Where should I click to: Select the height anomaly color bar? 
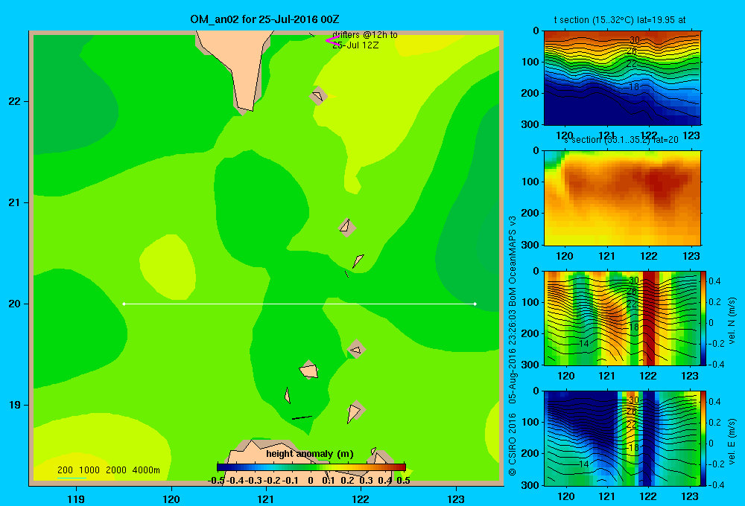(x=311, y=467)
